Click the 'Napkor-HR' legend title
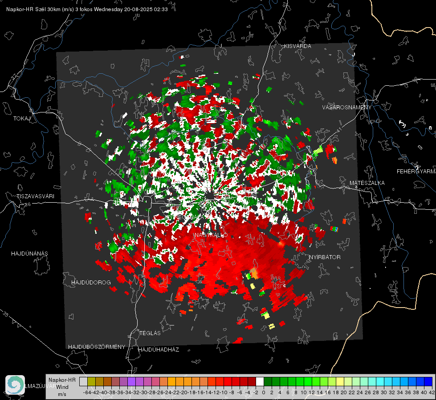This screenshot has width=436, height=400. tap(62, 380)
